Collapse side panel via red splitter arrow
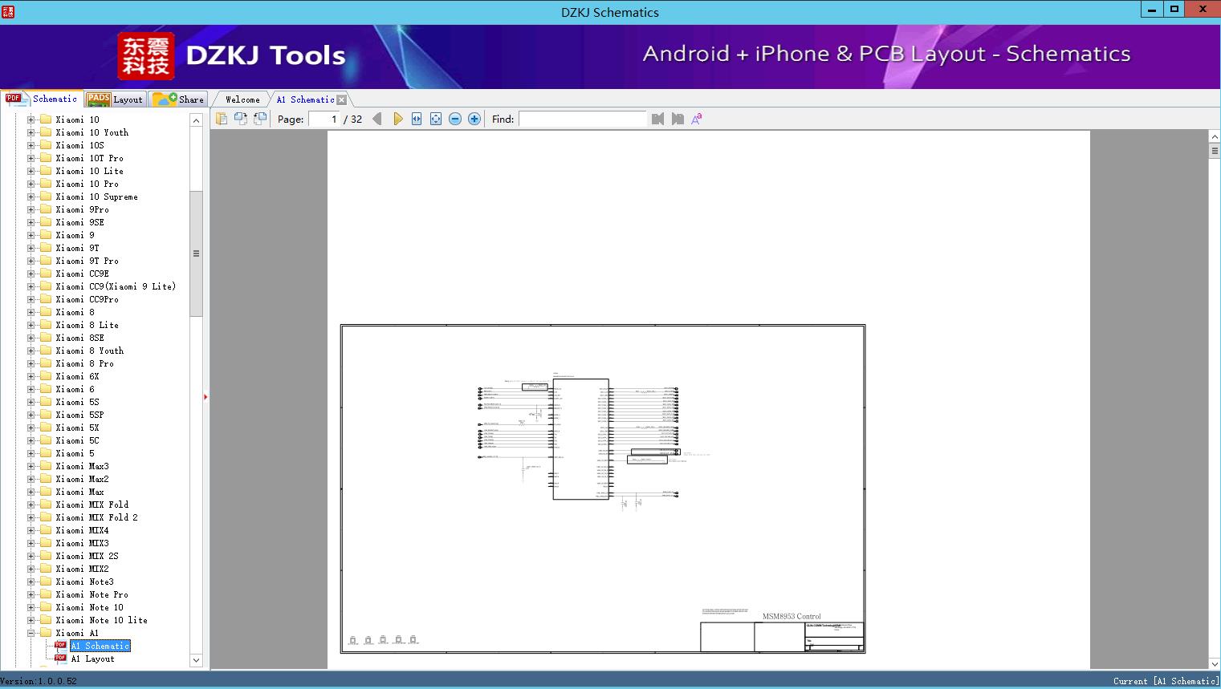 [x=206, y=396]
